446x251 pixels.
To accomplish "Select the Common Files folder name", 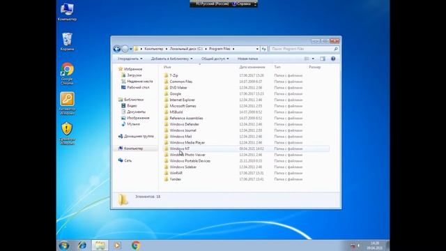I will pos(181,82).
